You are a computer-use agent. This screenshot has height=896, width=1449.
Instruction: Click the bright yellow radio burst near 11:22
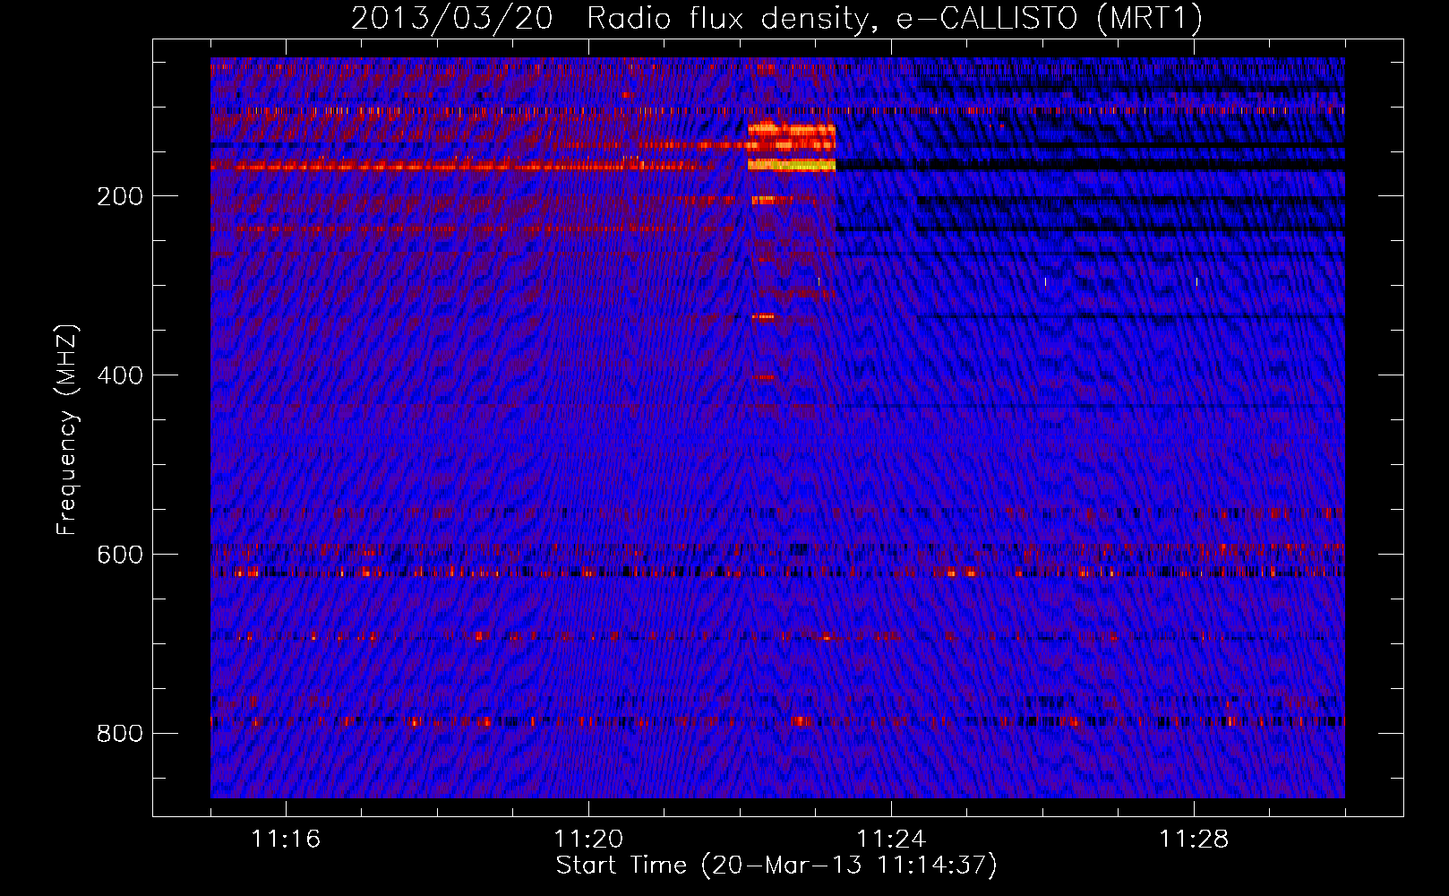pos(792,165)
